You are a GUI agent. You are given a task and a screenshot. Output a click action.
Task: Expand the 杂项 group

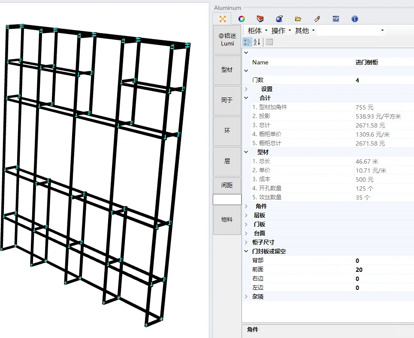[246, 296]
